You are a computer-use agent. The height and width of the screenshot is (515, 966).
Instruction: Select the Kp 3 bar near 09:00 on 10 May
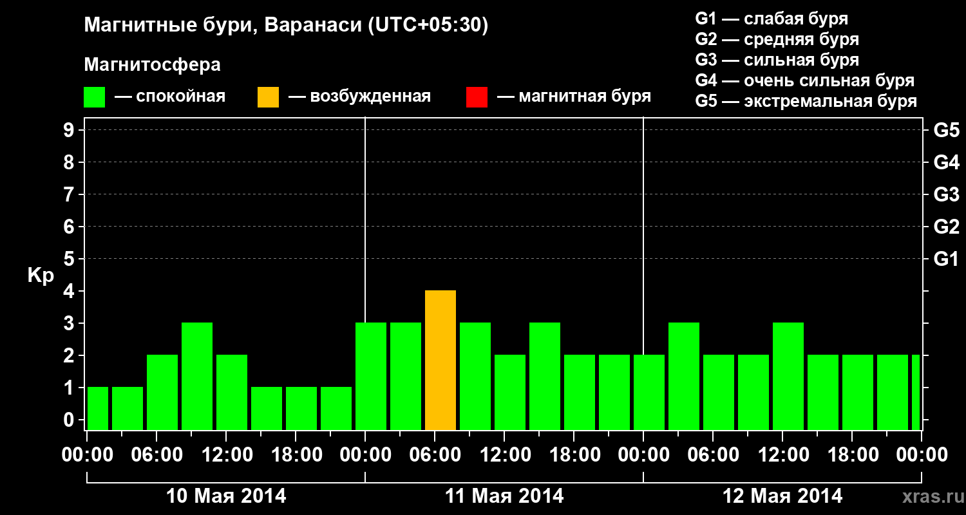(197, 376)
